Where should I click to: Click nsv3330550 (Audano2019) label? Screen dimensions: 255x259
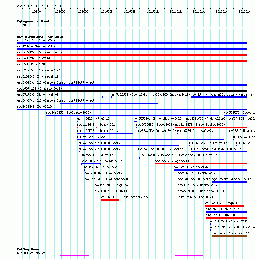click(x=156, y=131)
